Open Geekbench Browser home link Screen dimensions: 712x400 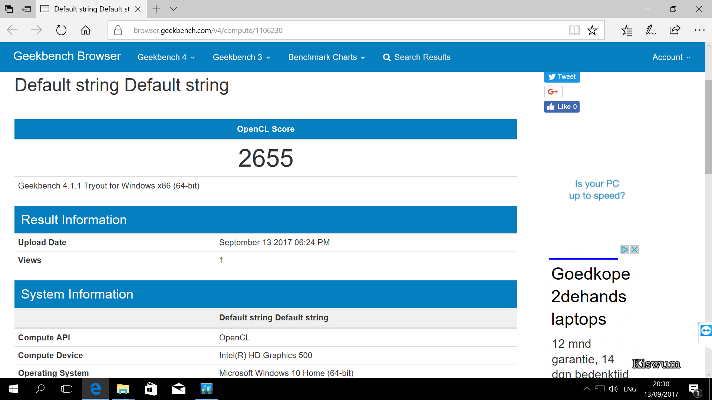point(67,56)
